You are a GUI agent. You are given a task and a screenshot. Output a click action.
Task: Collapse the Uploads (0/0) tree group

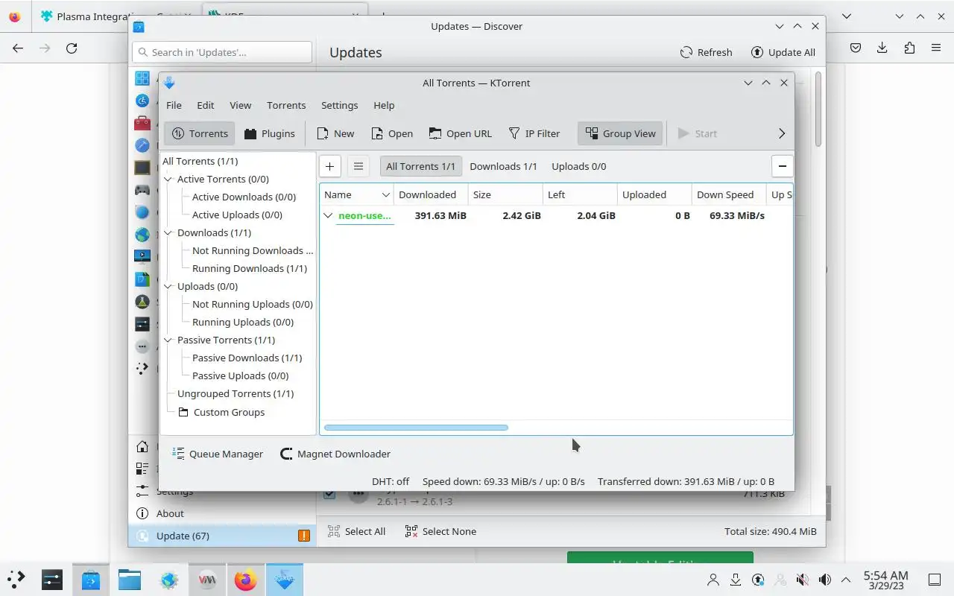click(x=168, y=286)
